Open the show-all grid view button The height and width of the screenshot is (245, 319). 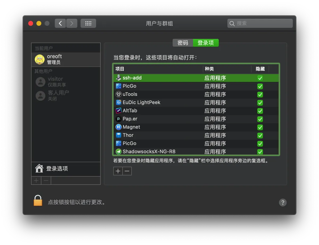pos(88,23)
